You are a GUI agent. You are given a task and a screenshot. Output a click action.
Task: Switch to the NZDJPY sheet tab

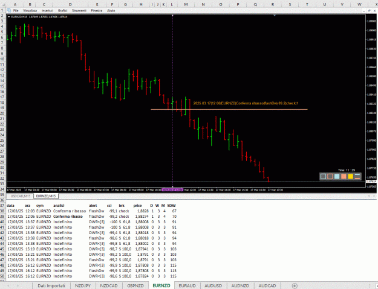[83, 285]
